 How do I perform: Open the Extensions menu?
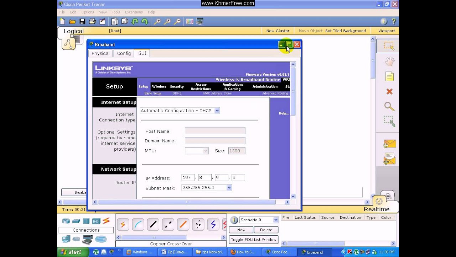[134, 12]
